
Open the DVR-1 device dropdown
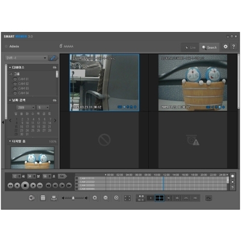tap(26, 58)
